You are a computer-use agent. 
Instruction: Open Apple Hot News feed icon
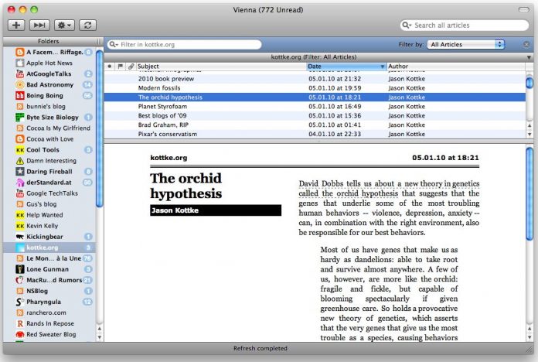click(20, 63)
